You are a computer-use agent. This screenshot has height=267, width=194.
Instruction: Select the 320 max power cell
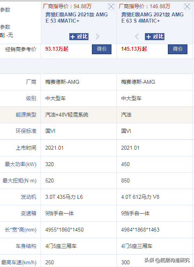coord(79,164)
